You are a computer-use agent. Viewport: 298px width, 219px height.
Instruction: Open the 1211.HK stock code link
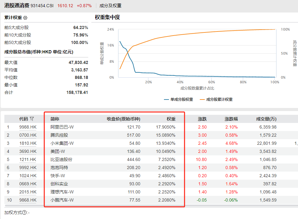point(27,160)
